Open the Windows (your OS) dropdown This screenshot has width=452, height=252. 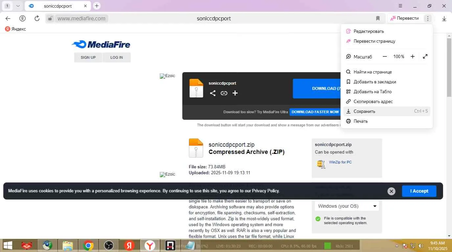click(x=347, y=206)
